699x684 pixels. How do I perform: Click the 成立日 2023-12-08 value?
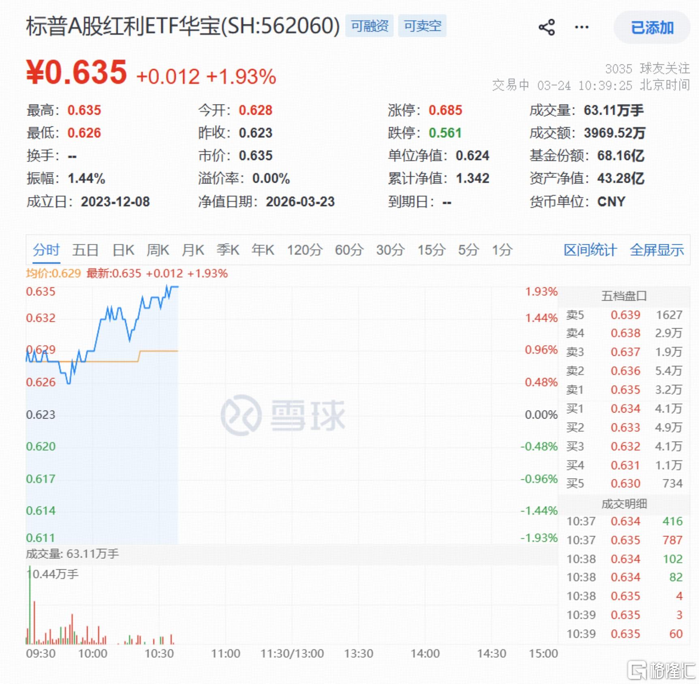(x=115, y=202)
